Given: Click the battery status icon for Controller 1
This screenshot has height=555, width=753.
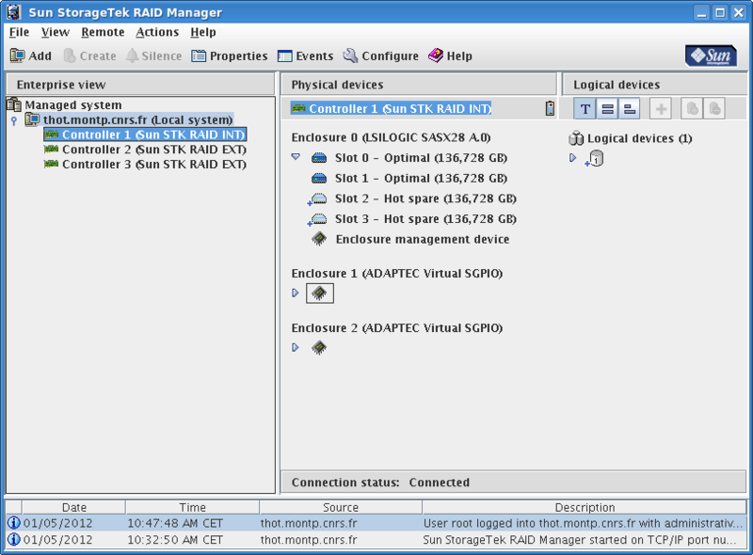Looking at the screenshot, I should tap(551, 109).
